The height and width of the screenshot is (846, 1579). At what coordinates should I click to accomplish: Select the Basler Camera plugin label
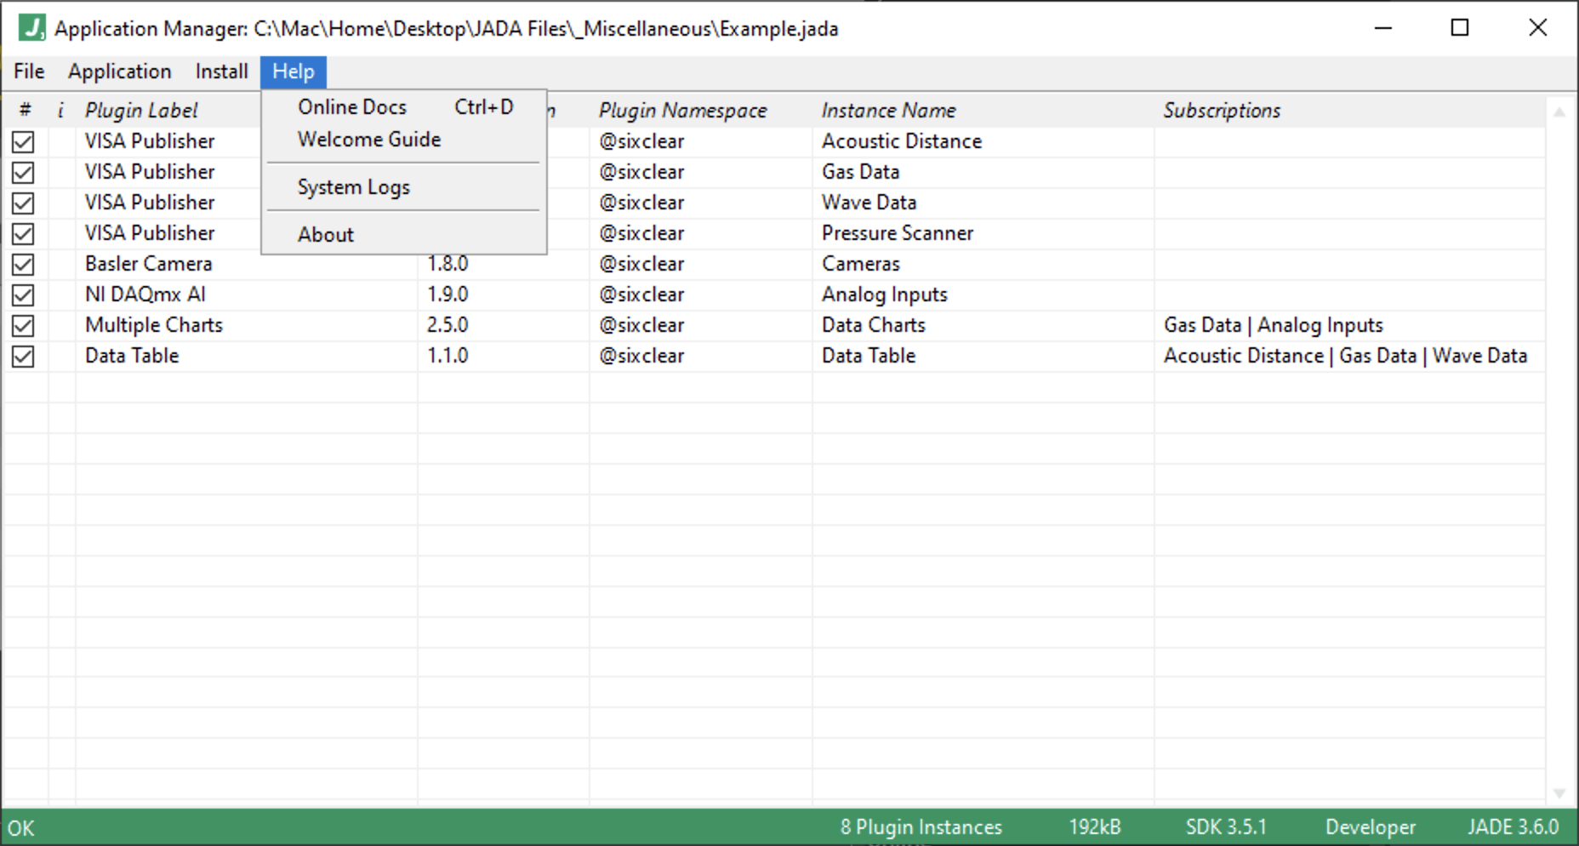(x=149, y=264)
